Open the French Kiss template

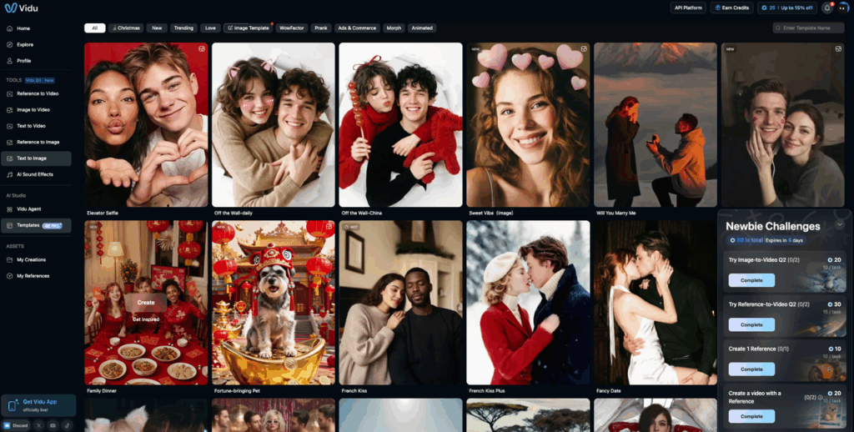[400, 303]
